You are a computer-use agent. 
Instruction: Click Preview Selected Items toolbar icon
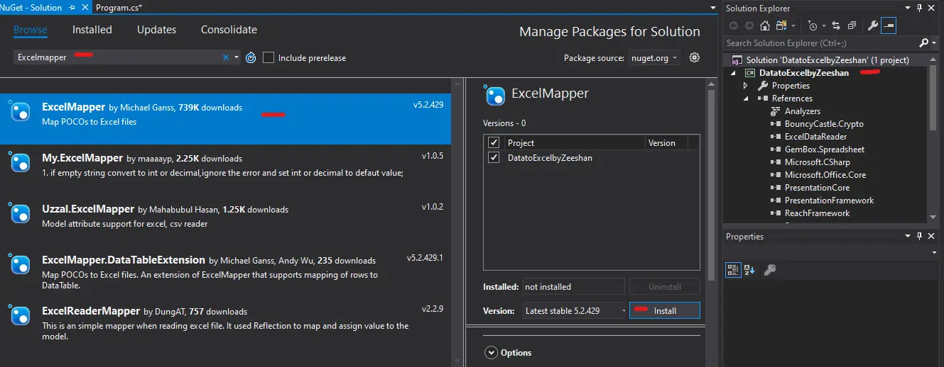(889, 26)
